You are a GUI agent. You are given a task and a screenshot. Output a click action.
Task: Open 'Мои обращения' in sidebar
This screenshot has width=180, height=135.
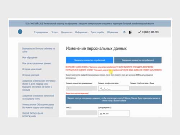[x=30, y=58]
